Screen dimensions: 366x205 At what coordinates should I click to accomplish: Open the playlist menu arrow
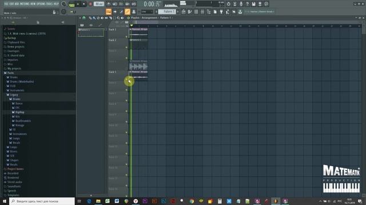(x=80, y=18)
